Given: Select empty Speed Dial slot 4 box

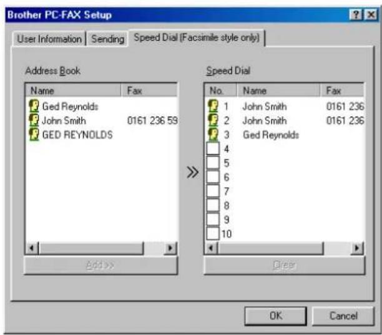Looking at the screenshot, I should pos(213,148).
